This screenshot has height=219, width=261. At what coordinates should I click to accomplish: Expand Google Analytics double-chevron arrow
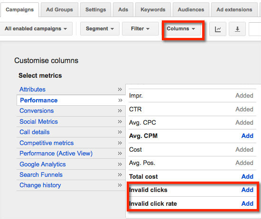tap(120, 164)
